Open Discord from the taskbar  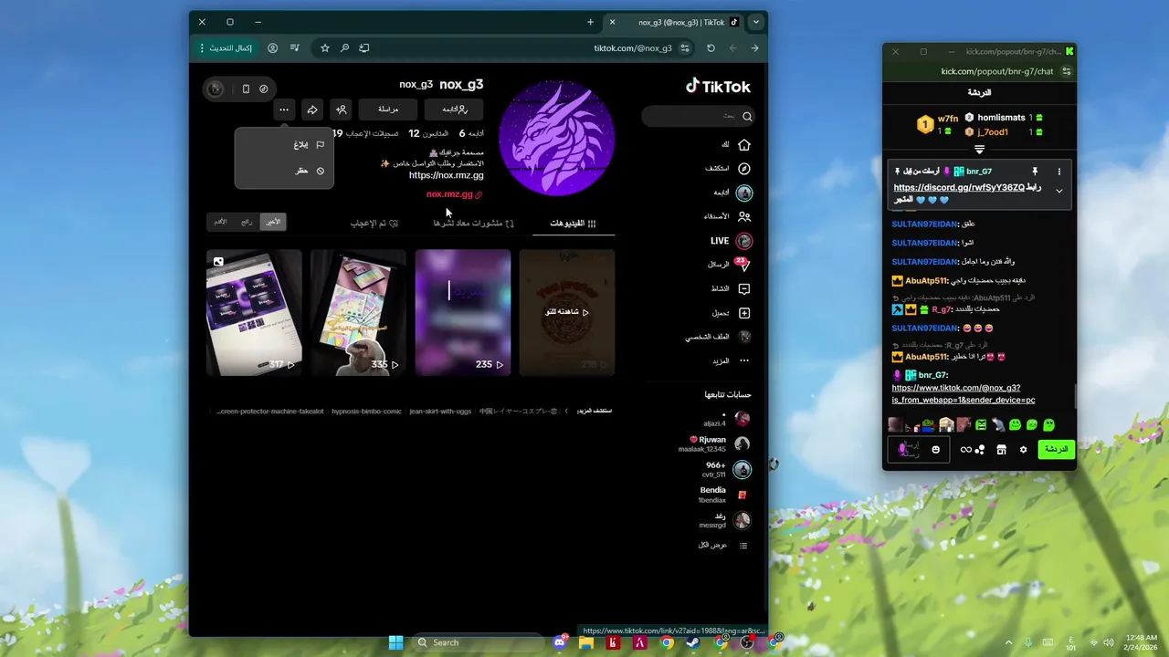(559, 642)
